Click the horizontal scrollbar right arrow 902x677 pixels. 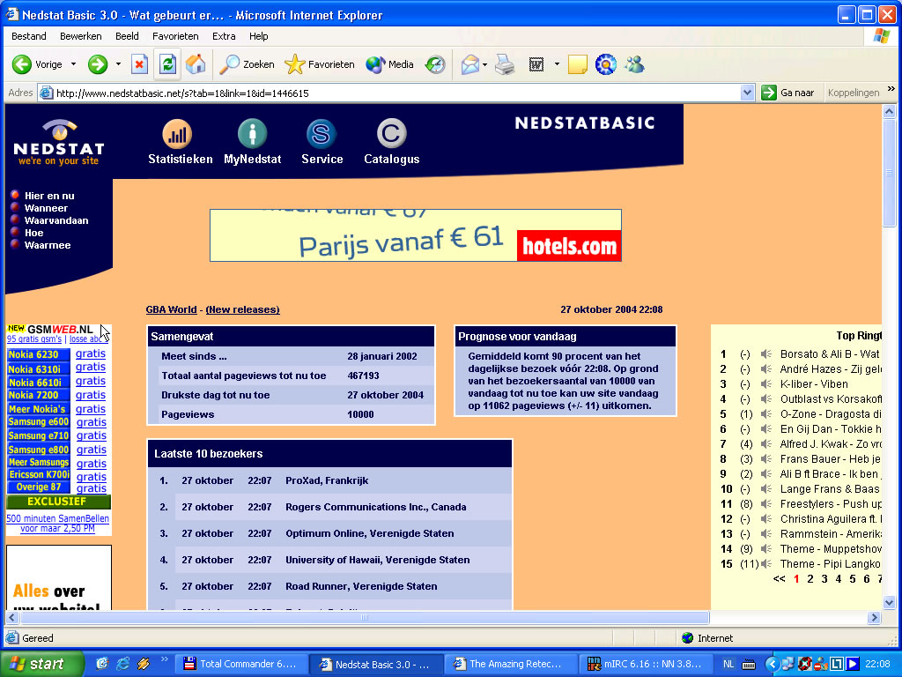tap(875, 618)
